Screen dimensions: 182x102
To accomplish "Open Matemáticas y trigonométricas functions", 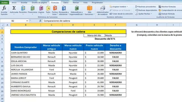I will [x=77, y=10].
